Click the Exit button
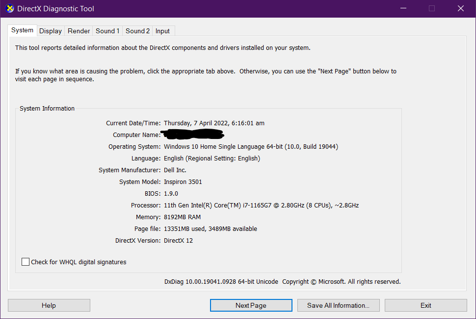This screenshot has height=319, width=476. point(425,305)
